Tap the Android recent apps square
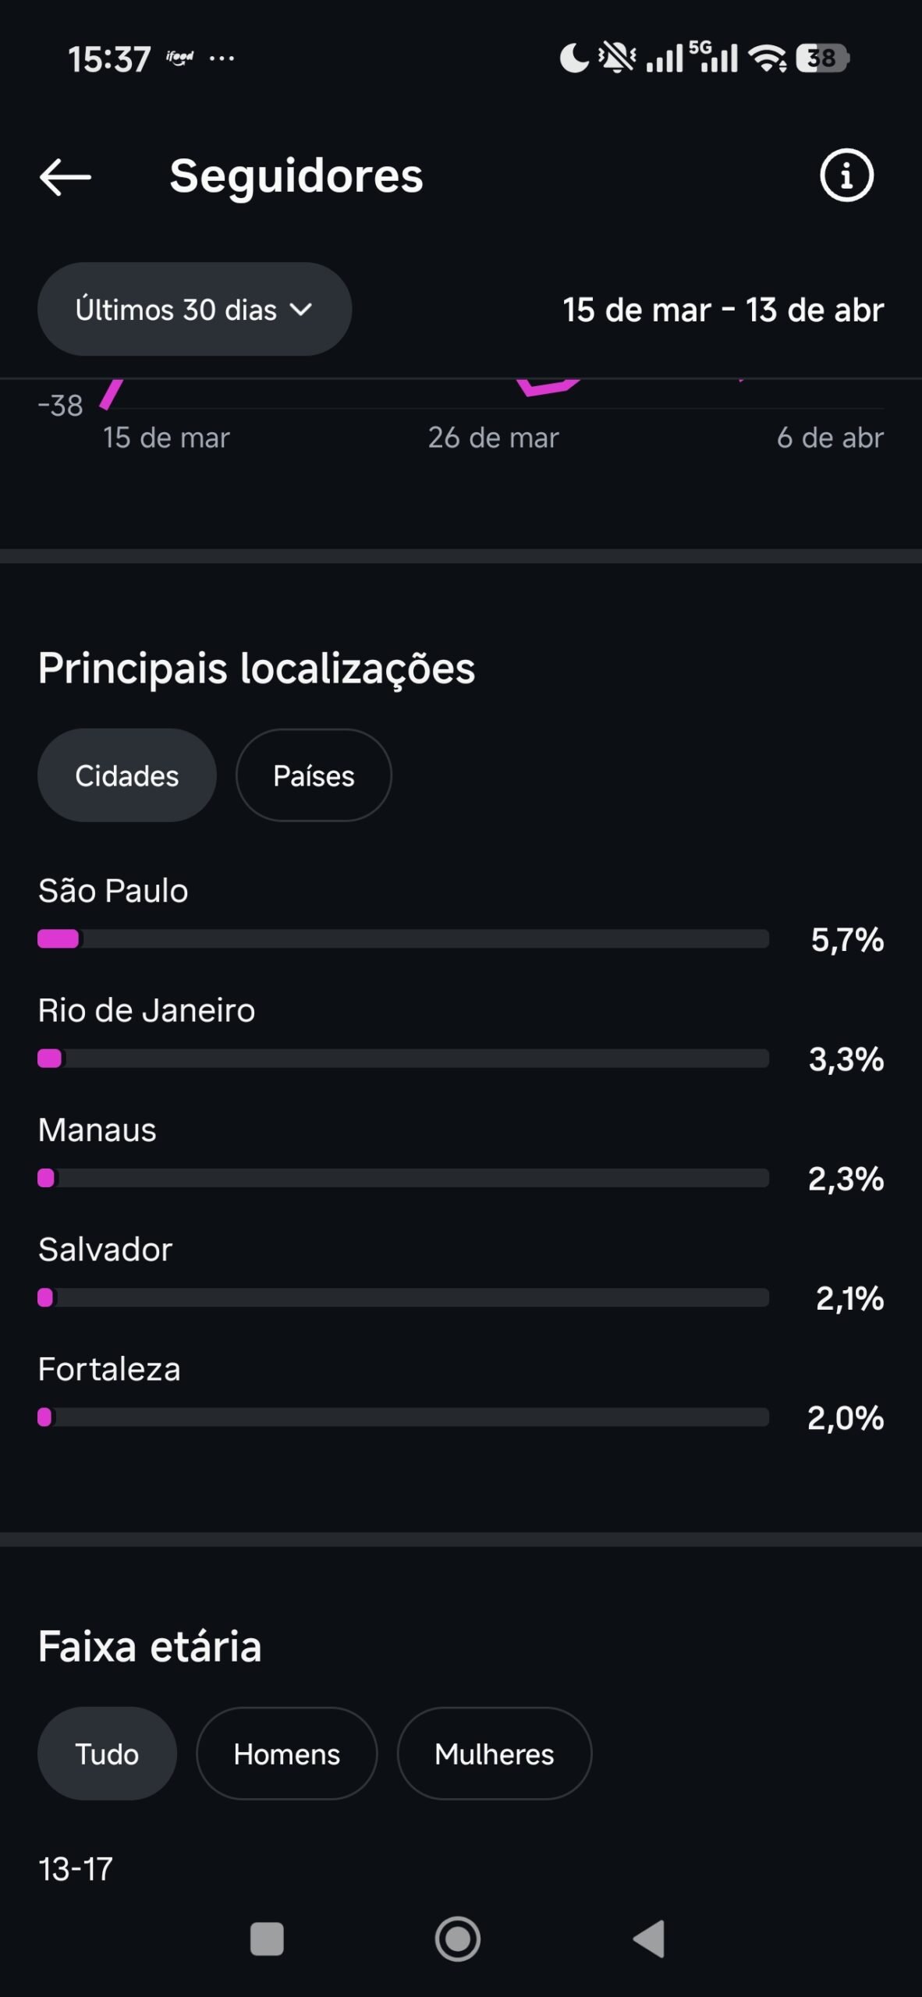 coord(267,1938)
